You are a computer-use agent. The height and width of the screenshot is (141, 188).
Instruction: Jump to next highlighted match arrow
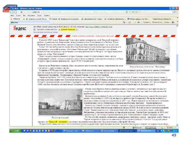[x=77, y=30]
